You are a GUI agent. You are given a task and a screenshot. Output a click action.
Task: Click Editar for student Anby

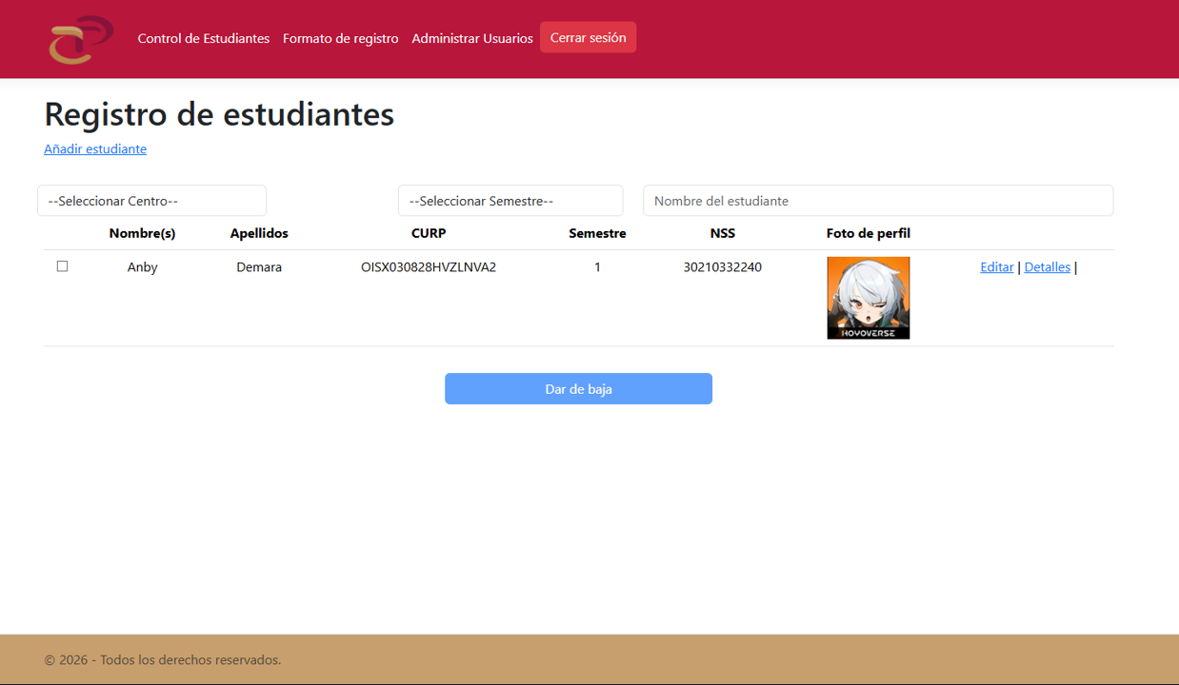pos(997,267)
